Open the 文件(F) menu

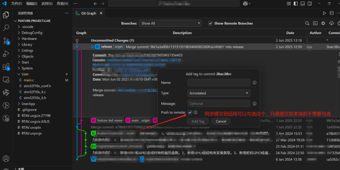[17, 4]
